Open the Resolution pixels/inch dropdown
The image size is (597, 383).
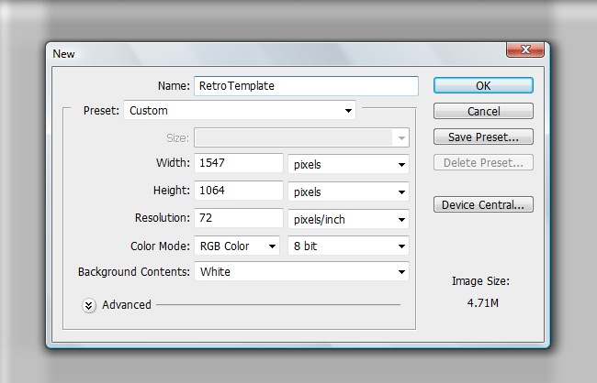pyautogui.click(x=348, y=219)
